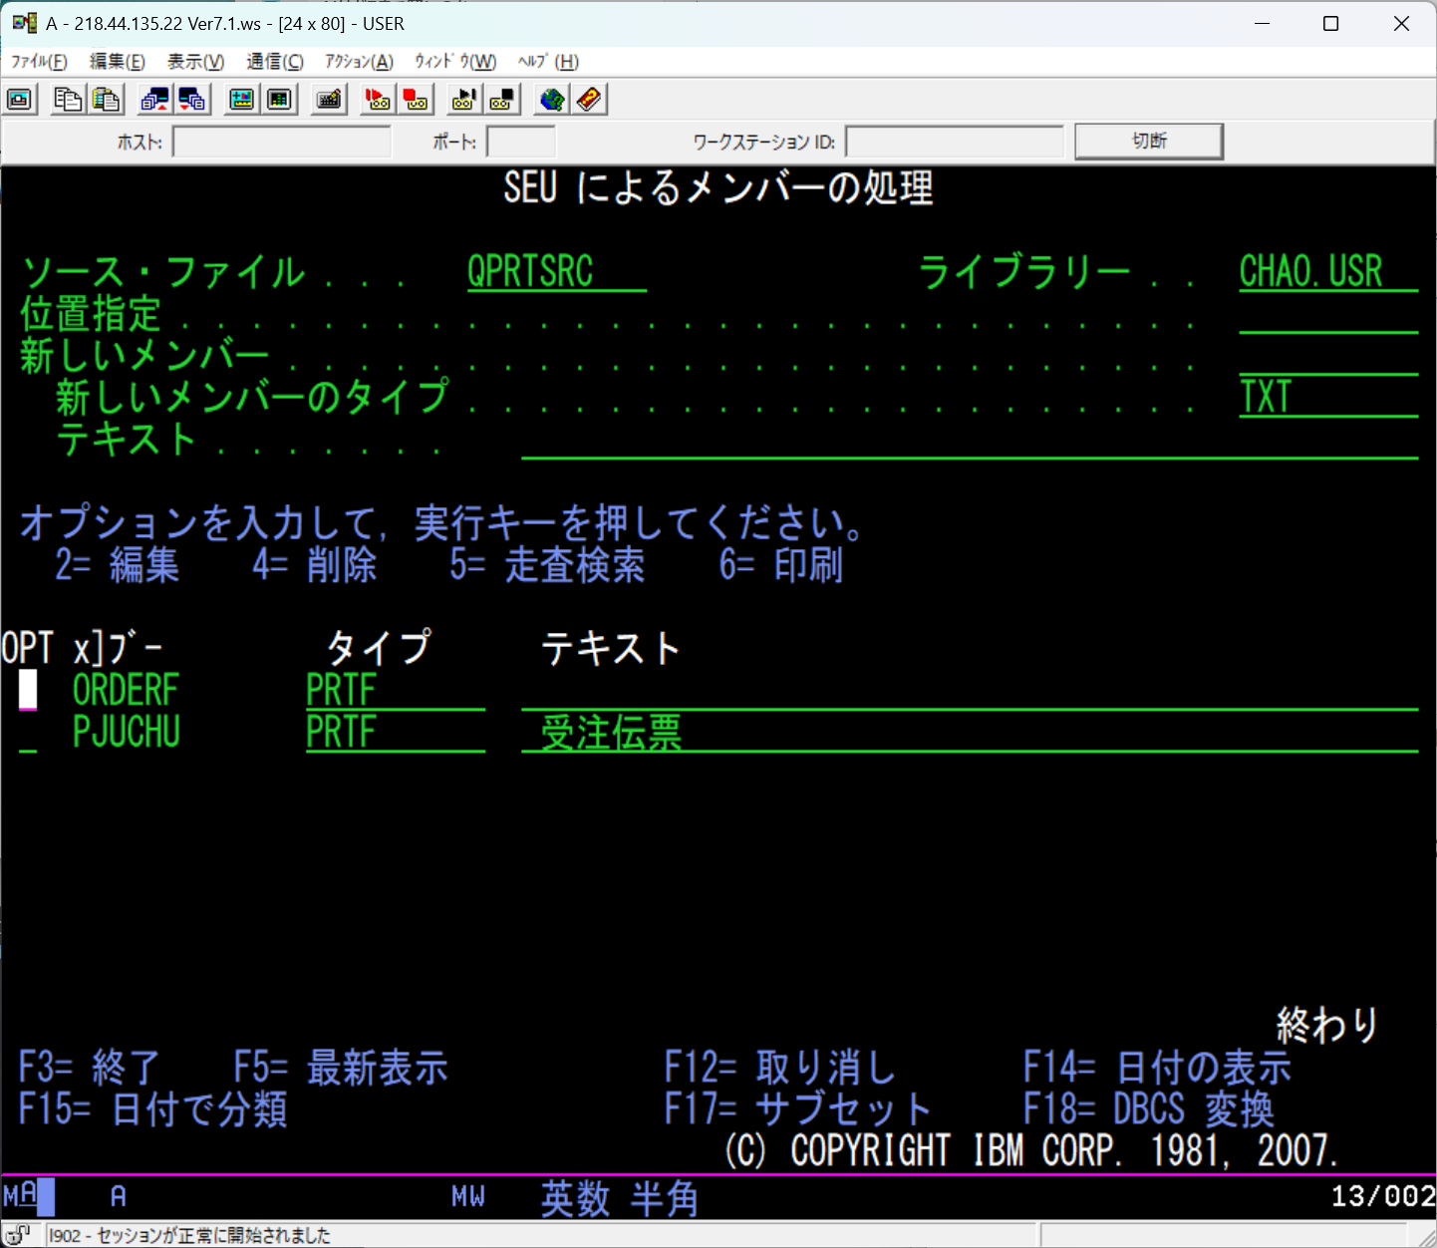Open the 通信(C) menu
The image size is (1437, 1248).
tap(275, 62)
